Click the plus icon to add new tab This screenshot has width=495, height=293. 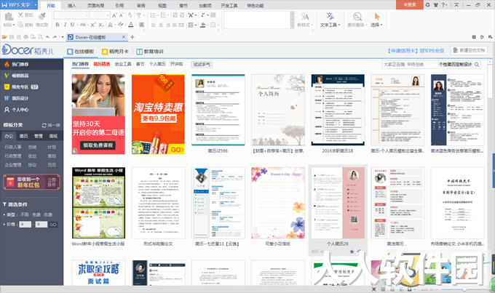132,37
